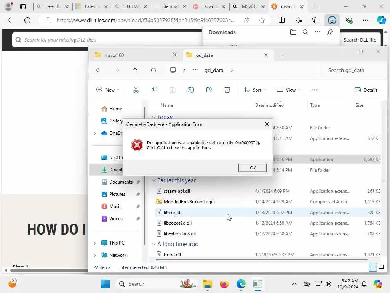Select the libcurl.dll file
The height and width of the screenshot is (293, 390).
(x=173, y=213)
